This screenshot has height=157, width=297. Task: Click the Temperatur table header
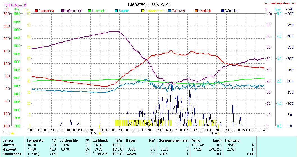pyautogui.click(x=35, y=140)
